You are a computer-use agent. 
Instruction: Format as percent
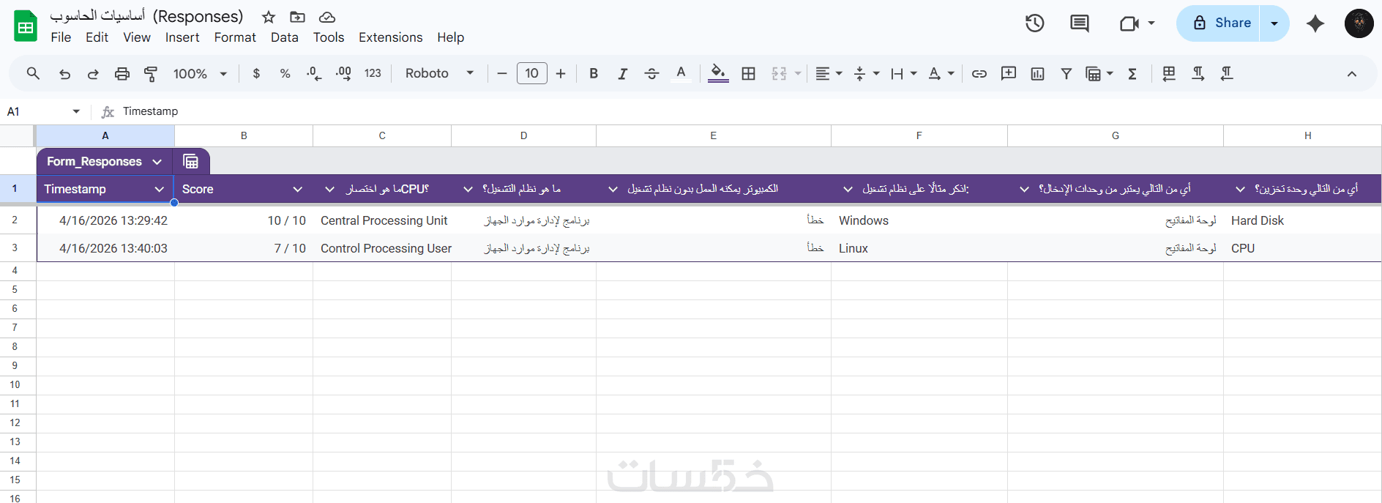[x=285, y=73]
